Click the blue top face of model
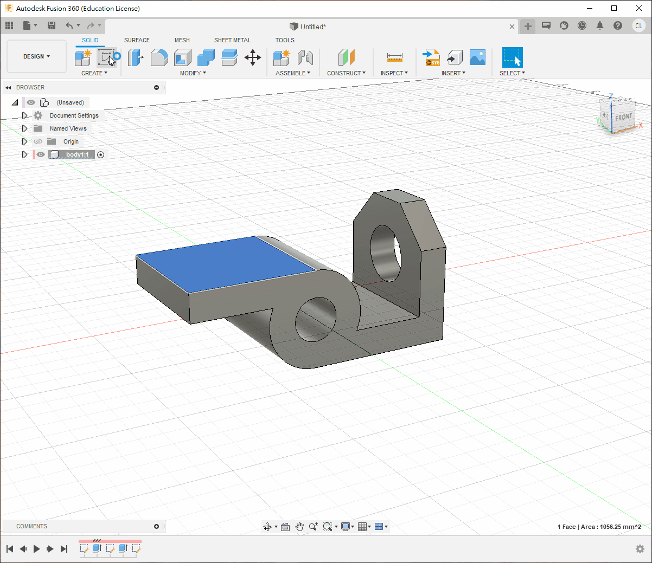Image resolution: width=652 pixels, height=563 pixels. (225, 264)
